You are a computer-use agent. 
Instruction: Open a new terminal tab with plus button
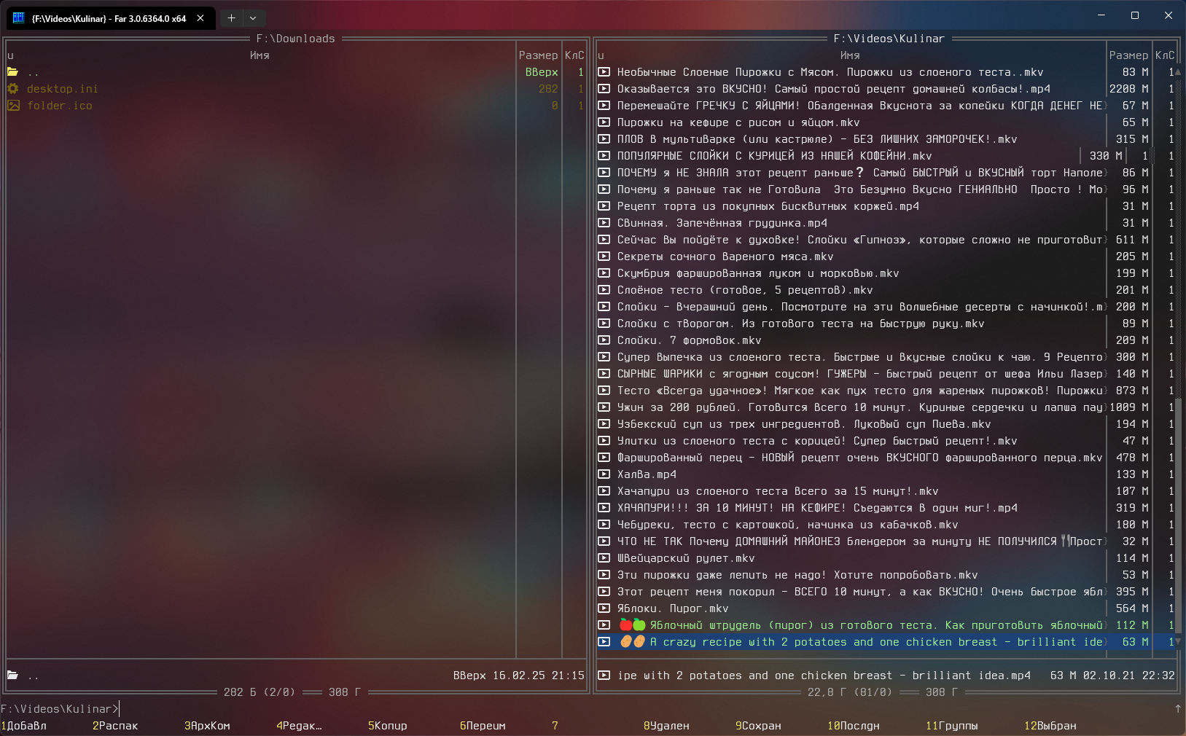pos(231,18)
